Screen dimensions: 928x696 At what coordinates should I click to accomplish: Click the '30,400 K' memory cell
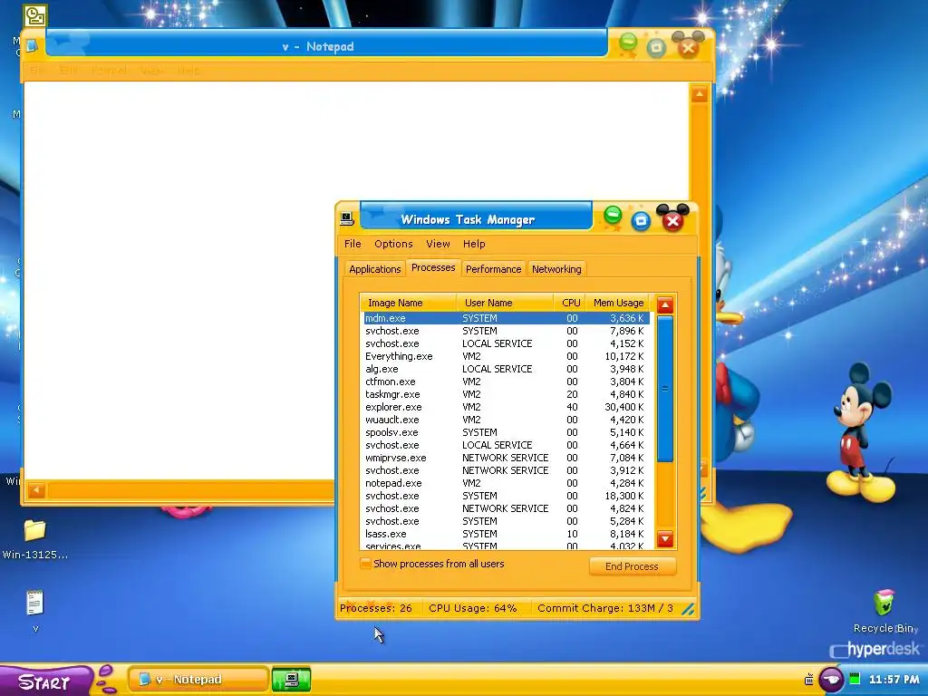pyautogui.click(x=624, y=407)
